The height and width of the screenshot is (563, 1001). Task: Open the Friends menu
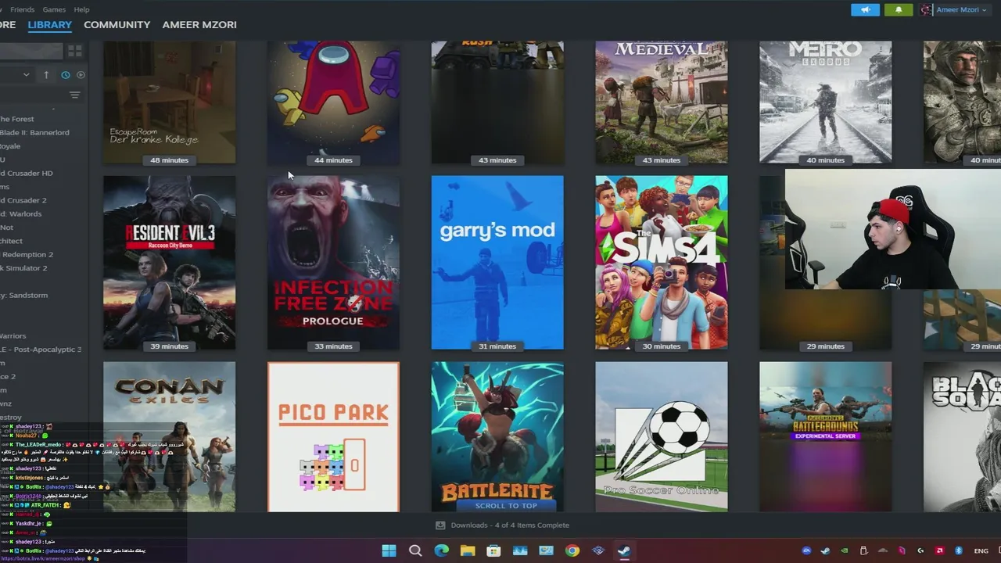pyautogui.click(x=22, y=9)
